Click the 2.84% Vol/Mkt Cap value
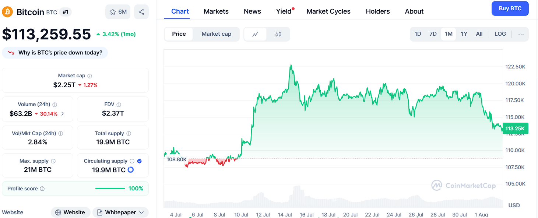 click(x=38, y=142)
